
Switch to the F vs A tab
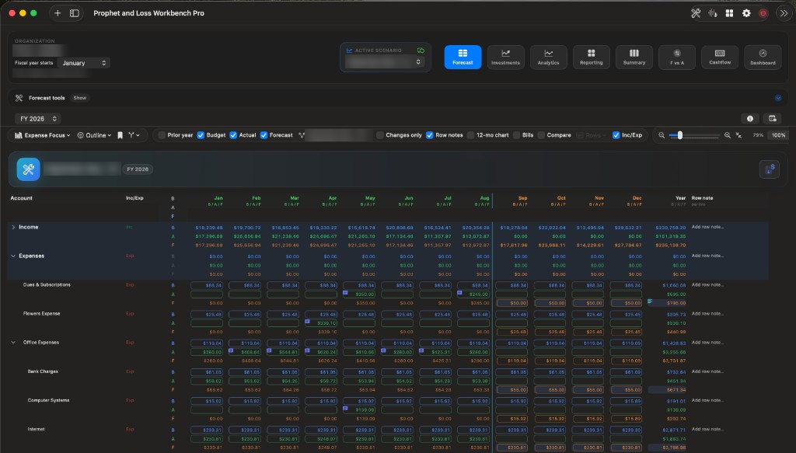(677, 57)
